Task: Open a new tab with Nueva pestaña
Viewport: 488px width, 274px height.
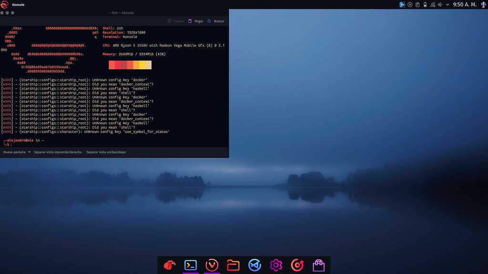Action: (x=14, y=152)
